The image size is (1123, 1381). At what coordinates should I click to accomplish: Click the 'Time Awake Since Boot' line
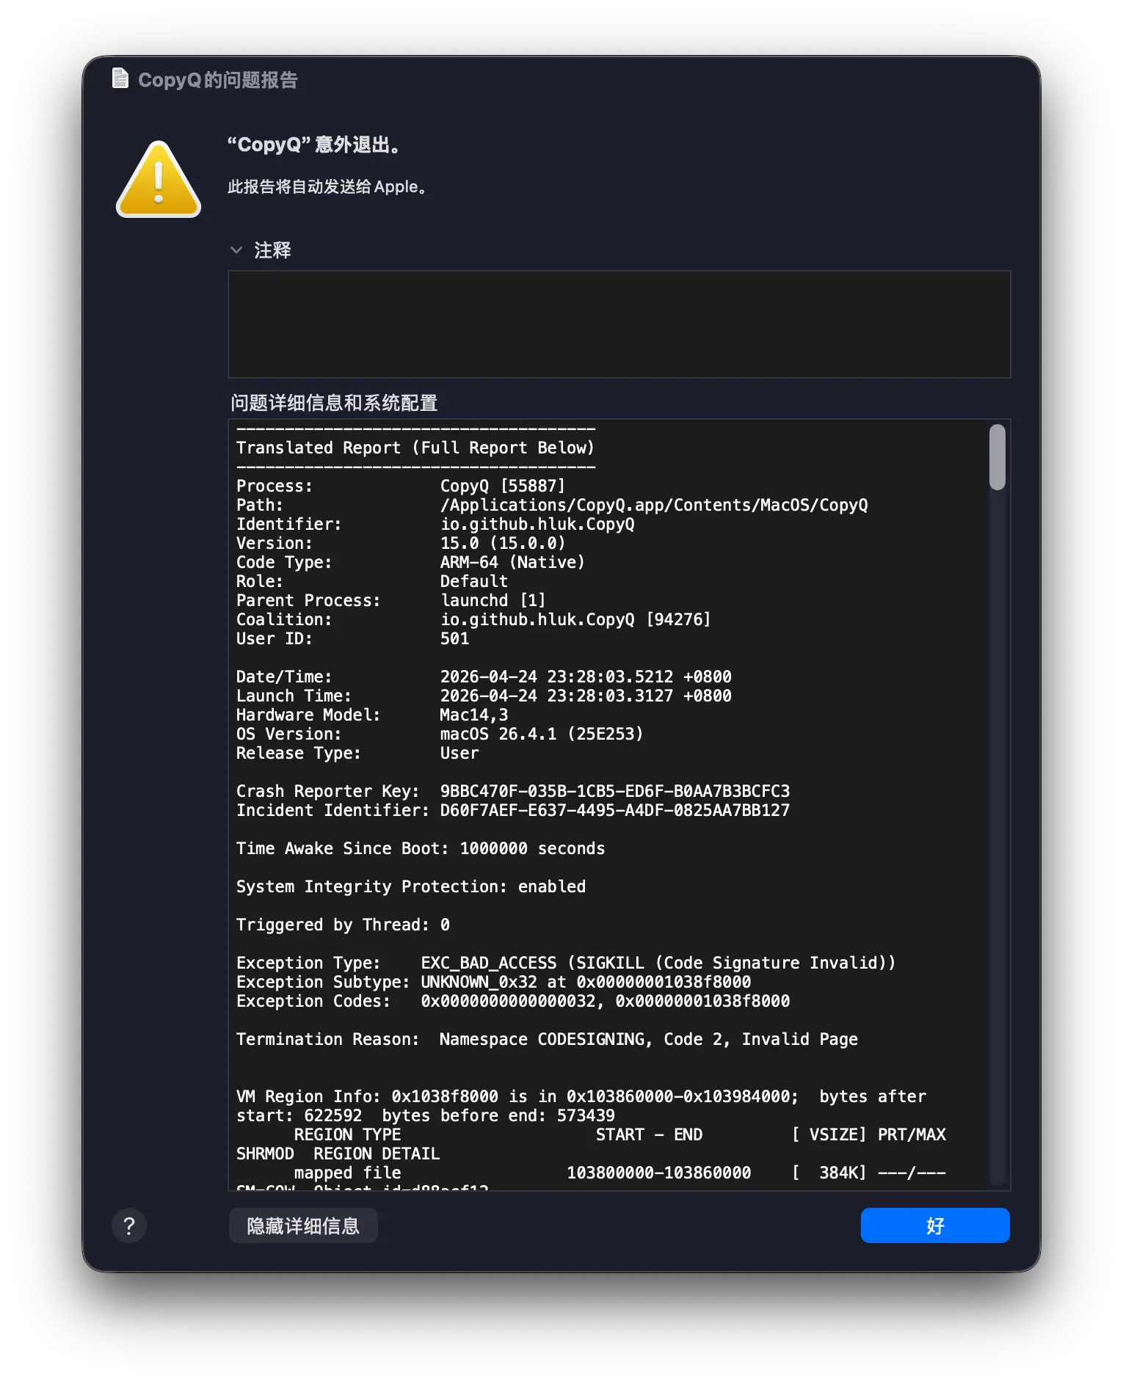(x=421, y=848)
